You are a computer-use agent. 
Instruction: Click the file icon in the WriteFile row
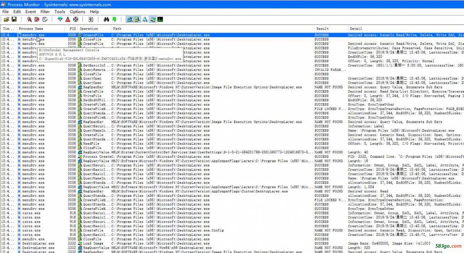coord(80,96)
